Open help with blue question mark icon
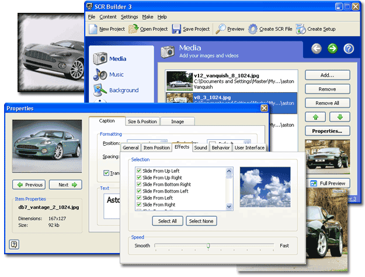Screen dimensions: 365x277 [349, 48]
